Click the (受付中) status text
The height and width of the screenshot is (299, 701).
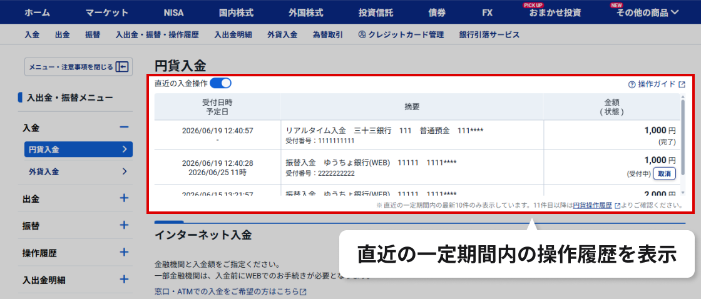pyautogui.click(x=638, y=174)
